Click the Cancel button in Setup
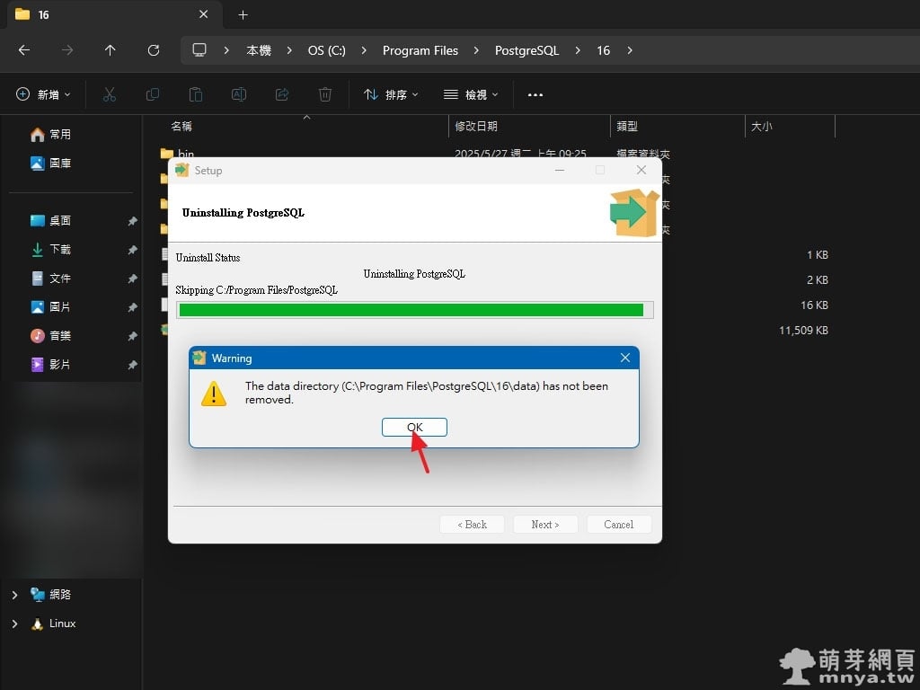This screenshot has width=920, height=690. click(x=618, y=525)
